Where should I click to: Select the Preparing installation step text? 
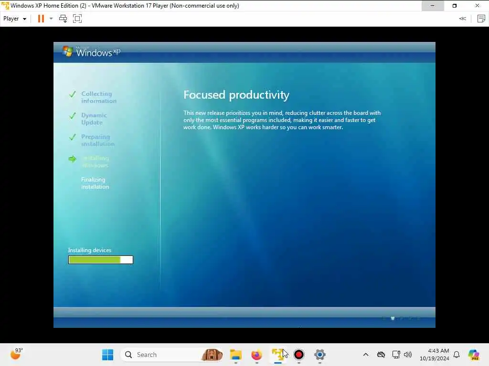(97, 141)
